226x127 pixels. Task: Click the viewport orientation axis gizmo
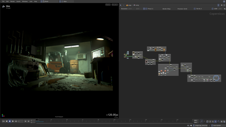[3, 115]
